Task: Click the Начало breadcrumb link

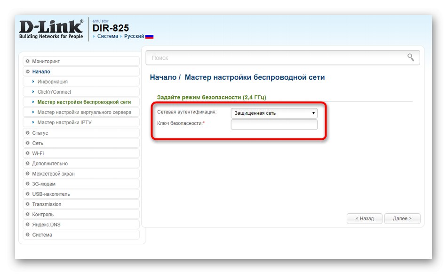Action: pos(163,77)
